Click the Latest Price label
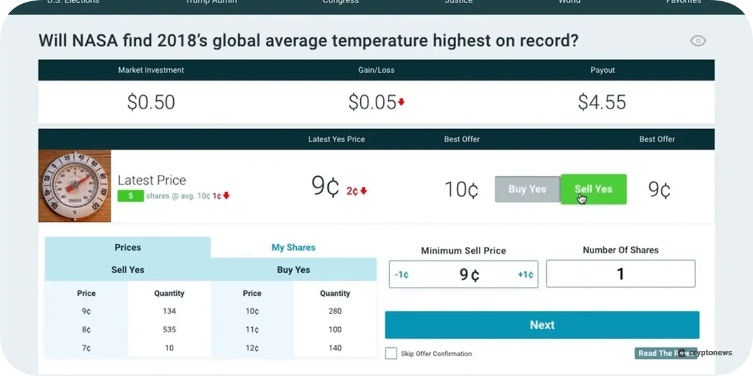 click(x=152, y=180)
